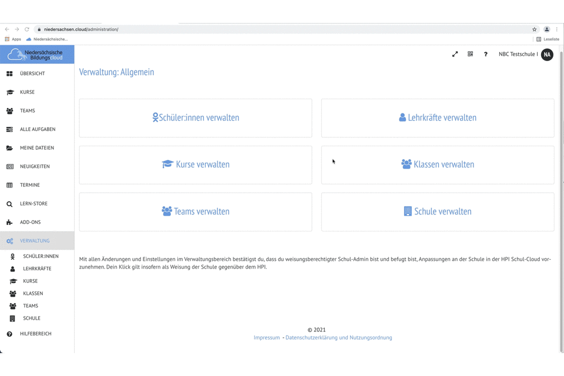Select Lehrkräfte submenu item under Verwaltung
Image resolution: width=564 pixels, height=376 pixels.
point(37,268)
